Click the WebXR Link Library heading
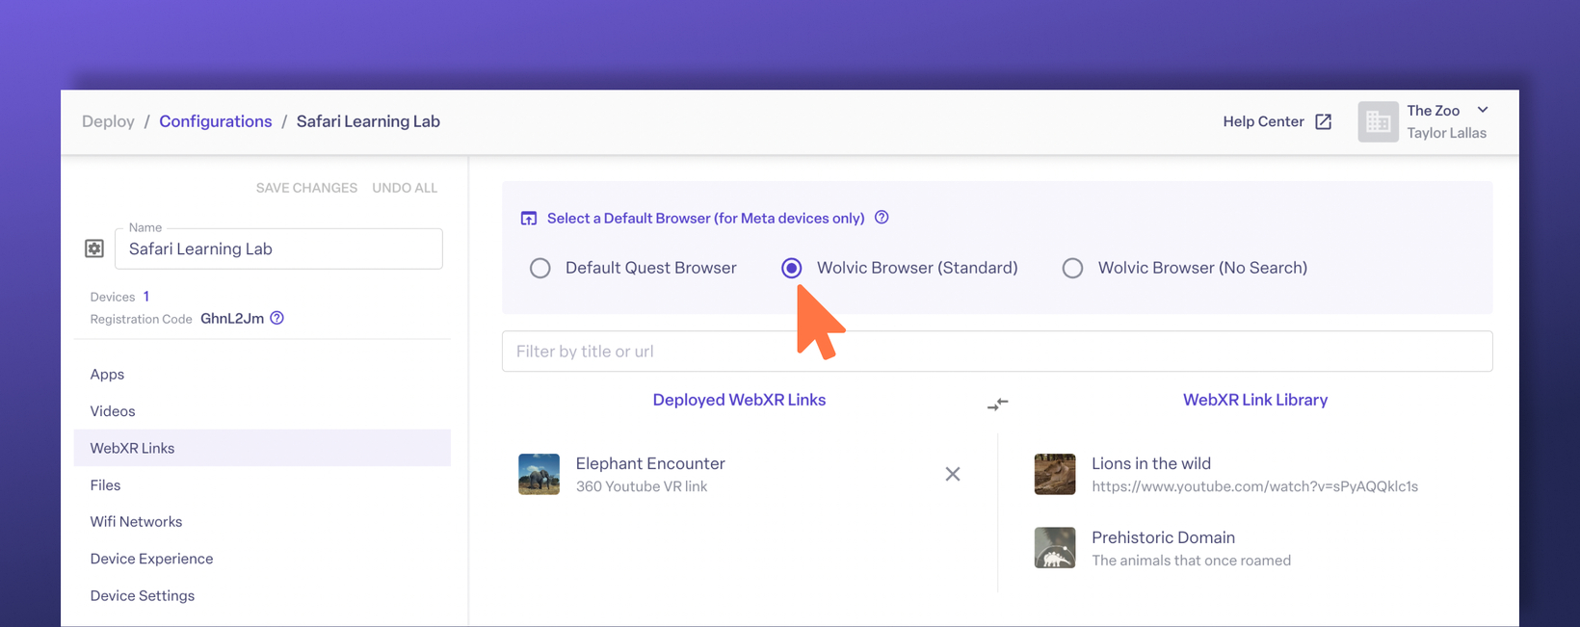1580x627 pixels. click(1255, 400)
